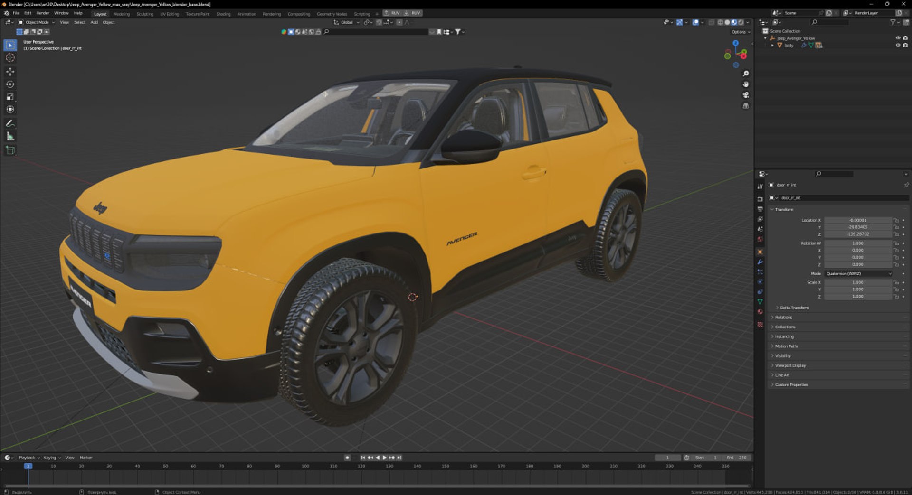912x495 pixels.
Task: Click the play animation button
Action: [x=385, y=458]
